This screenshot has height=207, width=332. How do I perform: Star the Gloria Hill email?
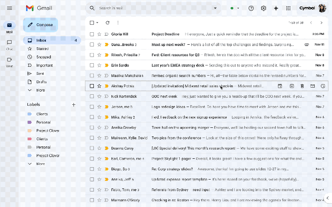[99, 34]
